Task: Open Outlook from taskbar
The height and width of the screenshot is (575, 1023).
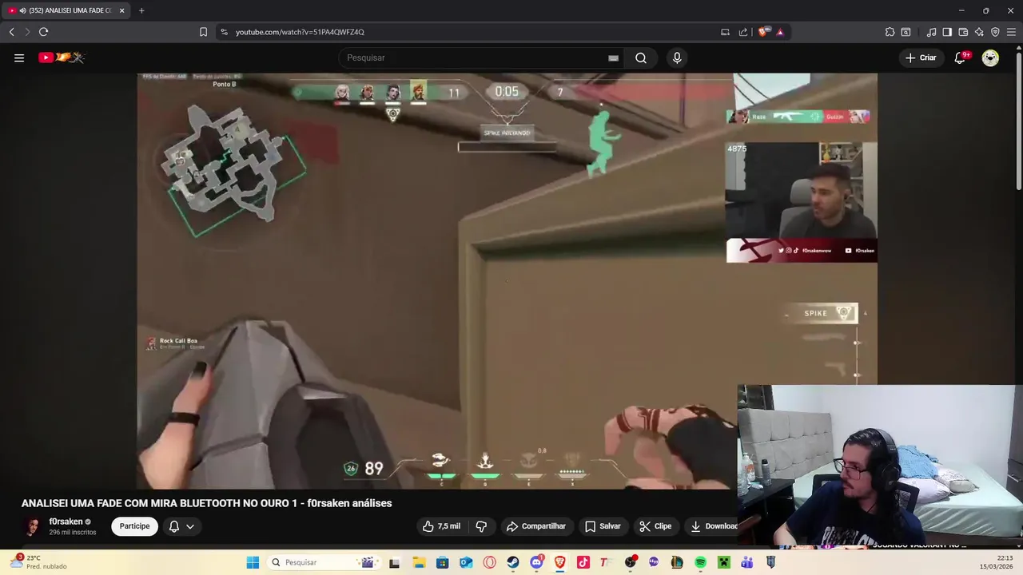Action: click(466, 562)
